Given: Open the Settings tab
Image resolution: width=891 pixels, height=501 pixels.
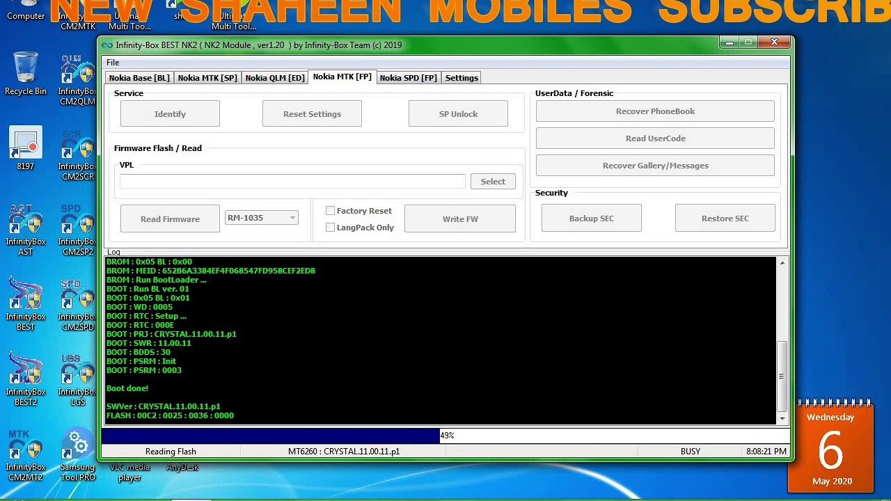Looking at the screenshot, I should pos(462,78).
